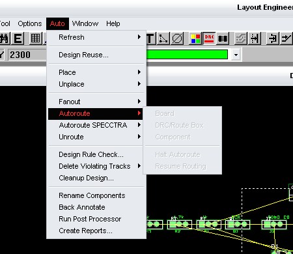Open the color settings icon

pyautogui.click(x=195, y=39)
